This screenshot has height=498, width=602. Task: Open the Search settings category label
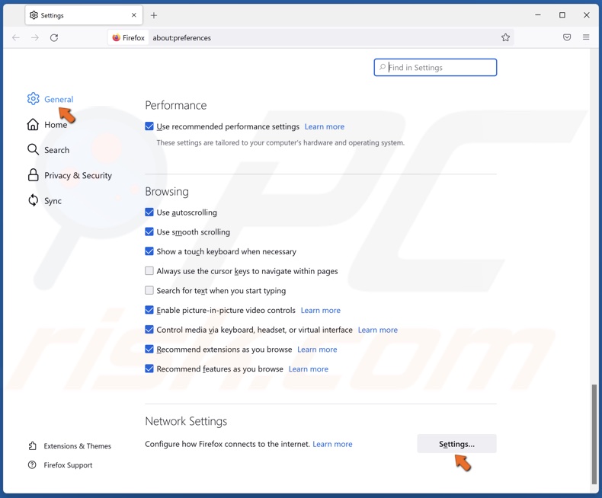click(57, 150)
